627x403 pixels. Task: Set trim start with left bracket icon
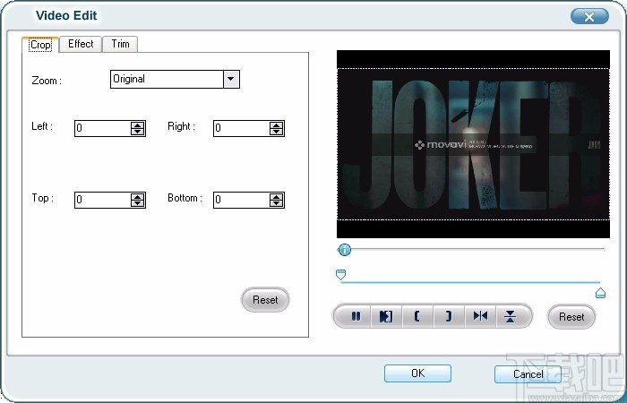[x=417, y=316]
